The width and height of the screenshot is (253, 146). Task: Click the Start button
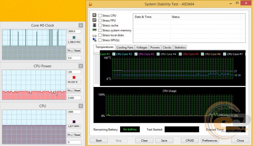99,140
